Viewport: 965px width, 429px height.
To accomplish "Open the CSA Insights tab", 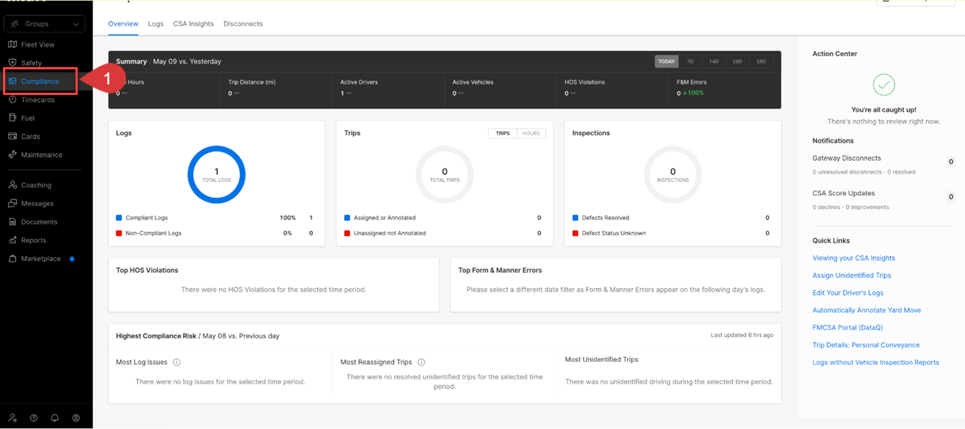I will coord(193,24).
